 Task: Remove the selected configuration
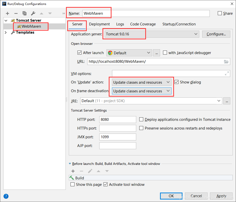pos(16,13)
